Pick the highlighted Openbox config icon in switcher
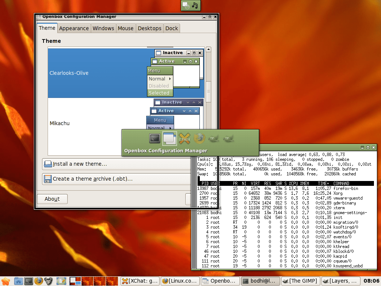This screenshot has width=381, height=286. click(169, 139)
